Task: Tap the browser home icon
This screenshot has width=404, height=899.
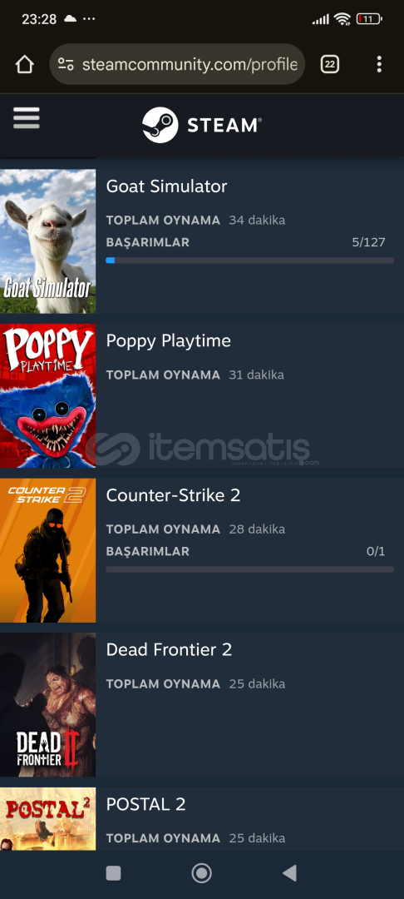Action: coord(25,64)
